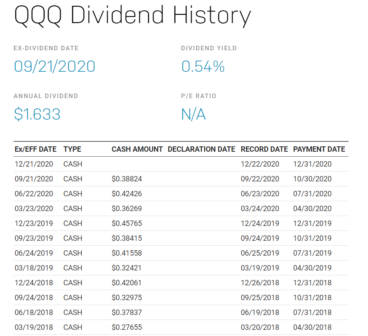The width and height of the screenshot is (368, 336).
Task: Click CASH type in 12/23/2019 row
Action: point(73,223)
